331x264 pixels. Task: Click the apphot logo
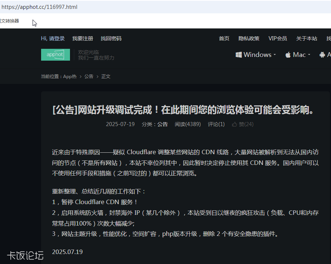point(55,55)
